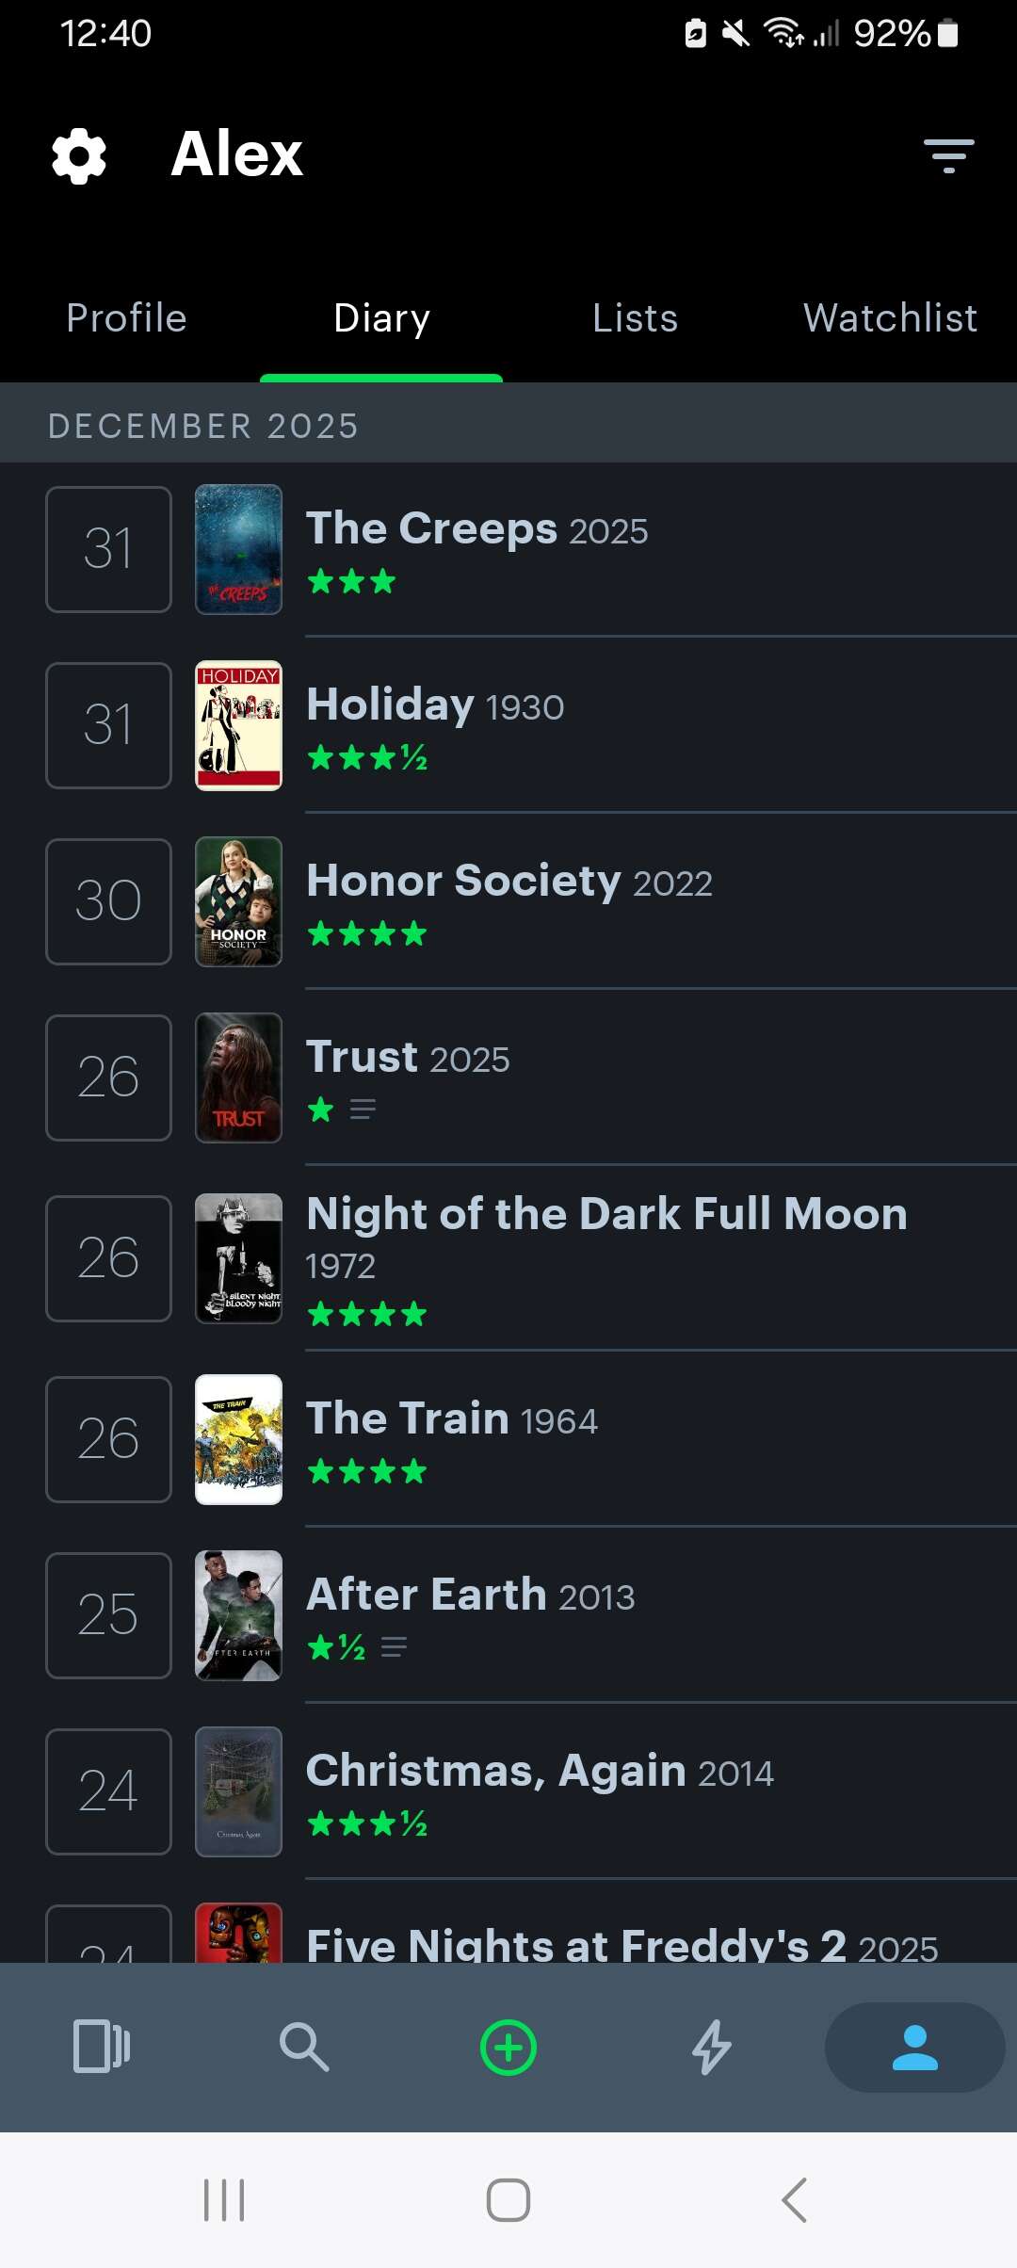This screenshot has height=2268, width=1017.
Task: Switch to the Profile tab
Action: pyautogui.click(x=127, y=318)
